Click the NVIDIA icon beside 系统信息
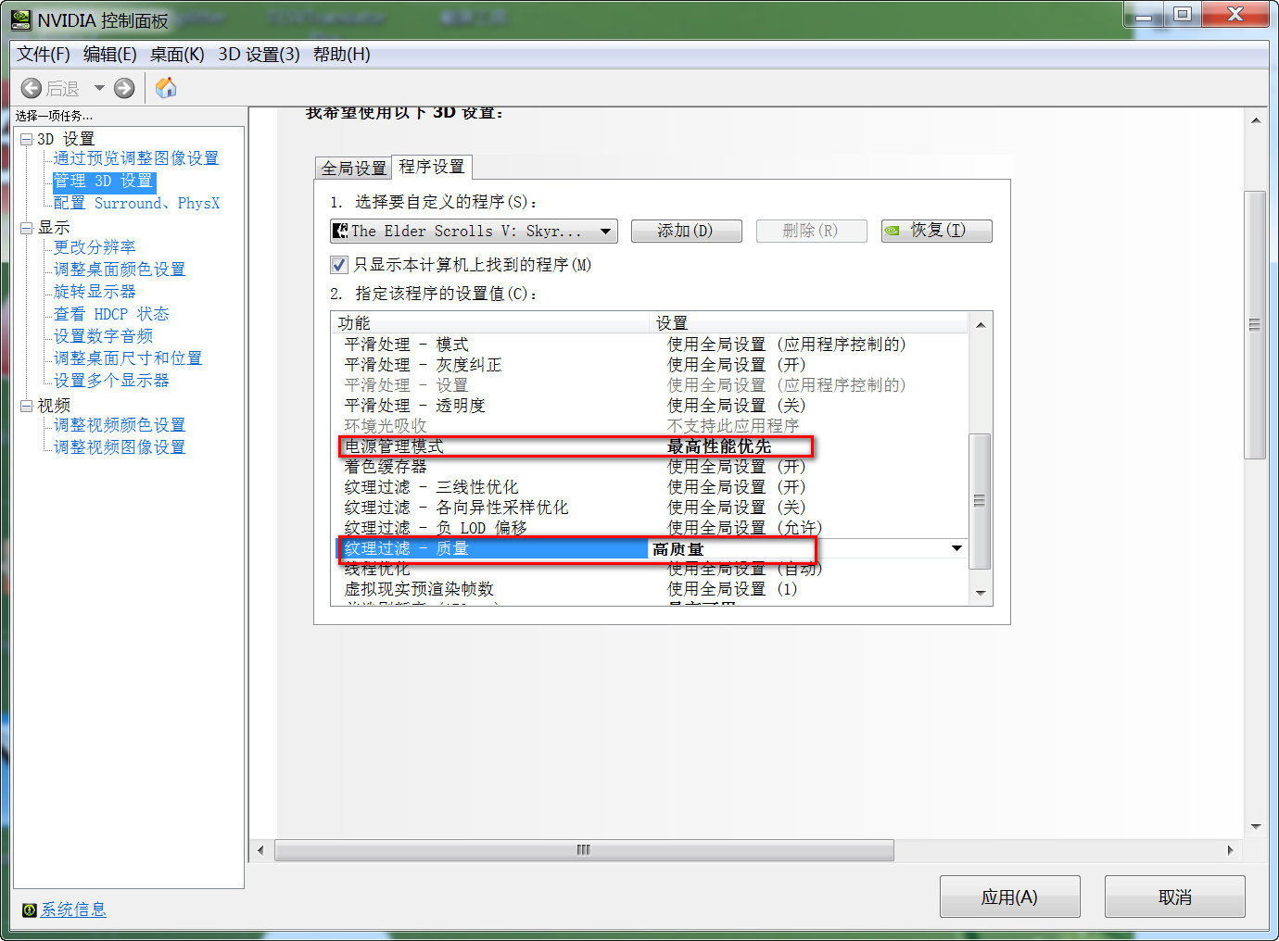This screenshot has width=1279, height=941. point(30,910)
